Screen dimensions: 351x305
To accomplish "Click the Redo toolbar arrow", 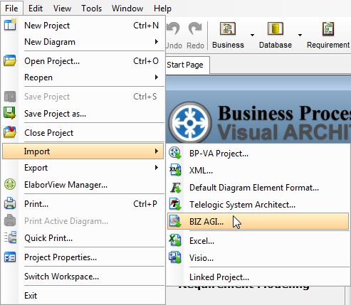I will pyautogui.click(x=195, y=28).
